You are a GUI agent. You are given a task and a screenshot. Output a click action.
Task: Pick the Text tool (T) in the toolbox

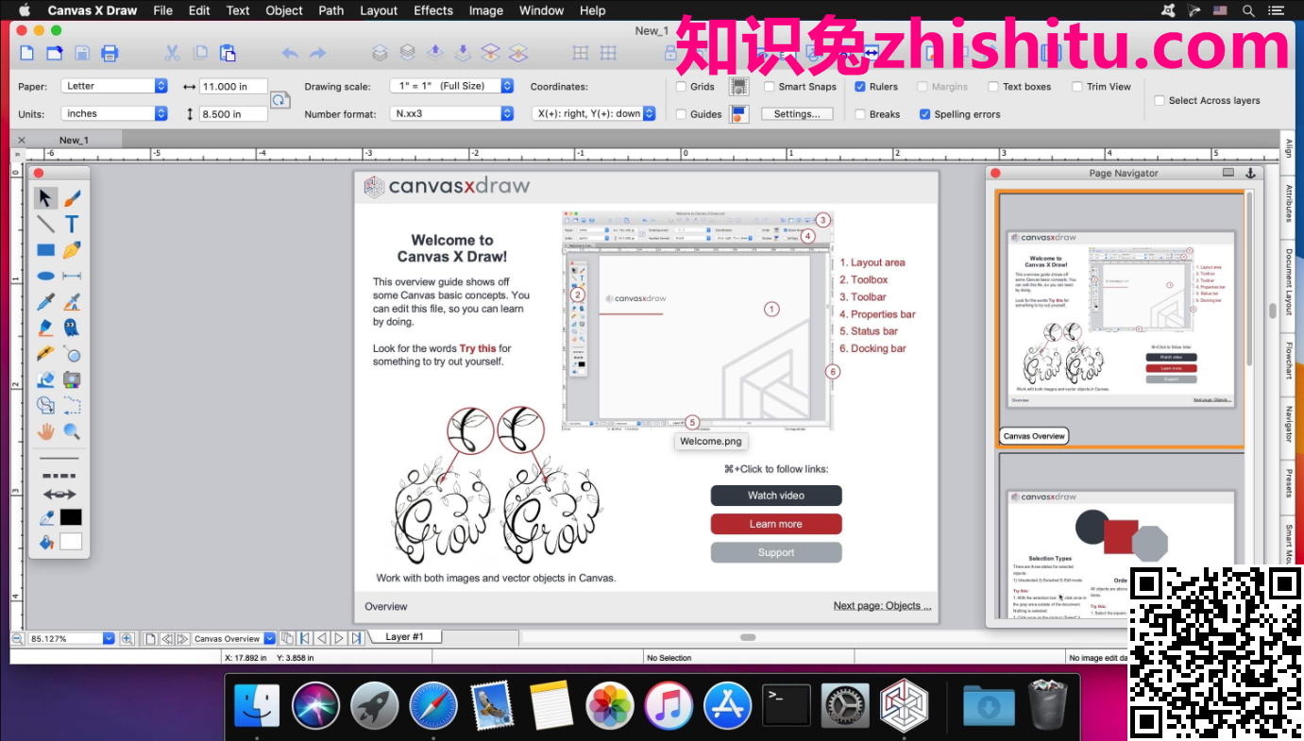[x=72, y=225]
